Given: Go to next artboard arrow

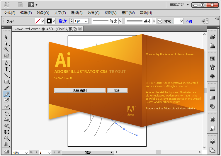Looking at the screenshot, I should coord(54,152).
